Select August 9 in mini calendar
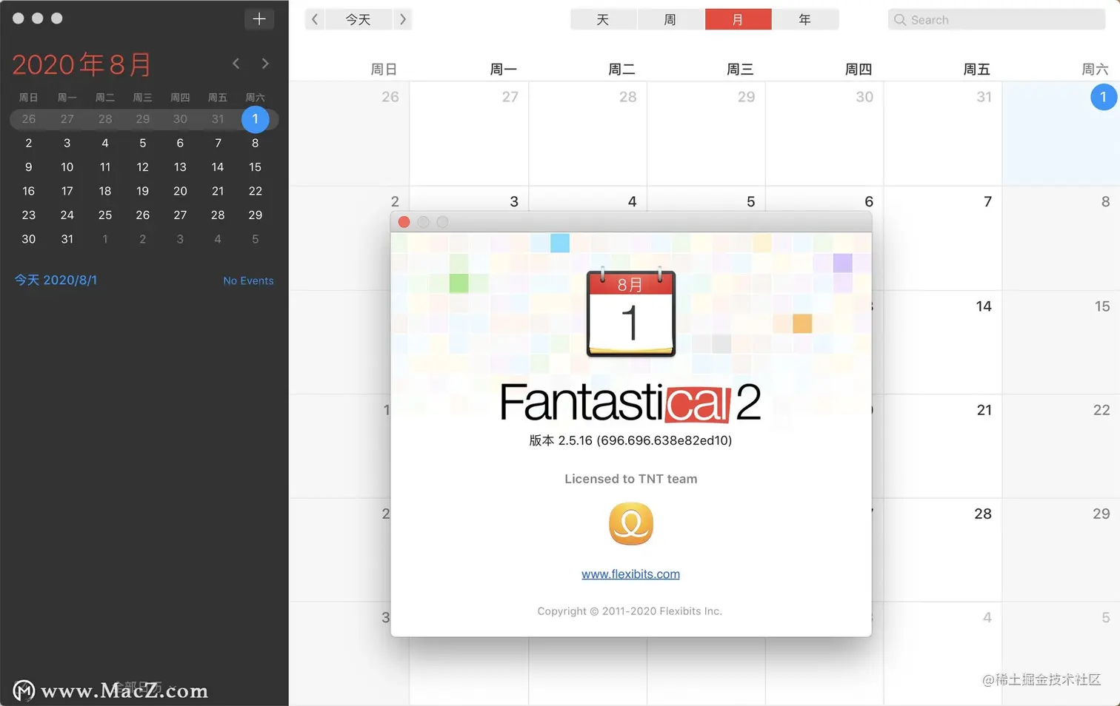 [29, 167]
